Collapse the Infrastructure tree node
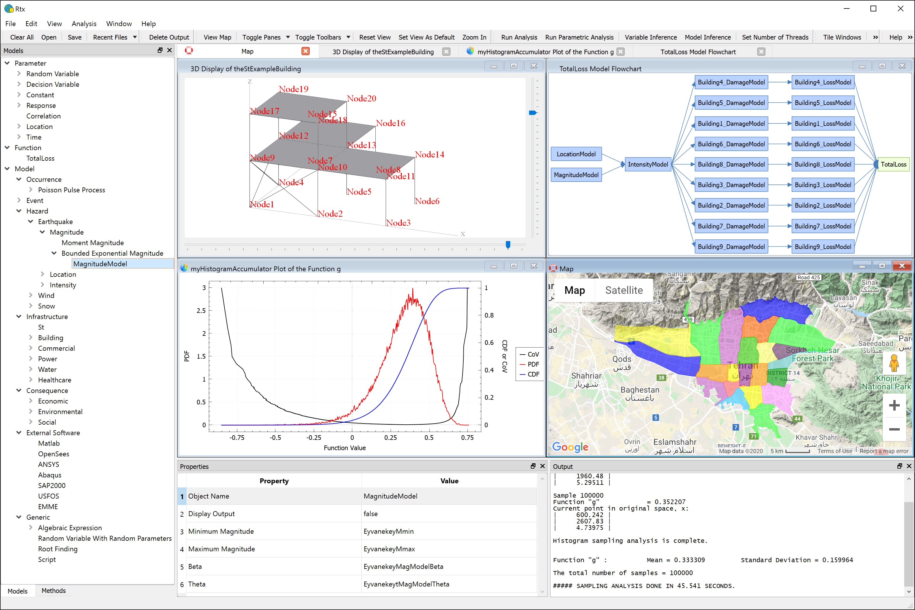 (x=19, y=317)
